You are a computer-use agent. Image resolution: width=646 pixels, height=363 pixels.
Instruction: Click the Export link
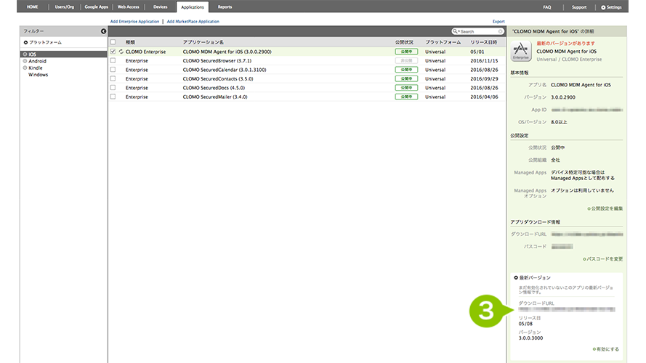click(x=498, y=21)
